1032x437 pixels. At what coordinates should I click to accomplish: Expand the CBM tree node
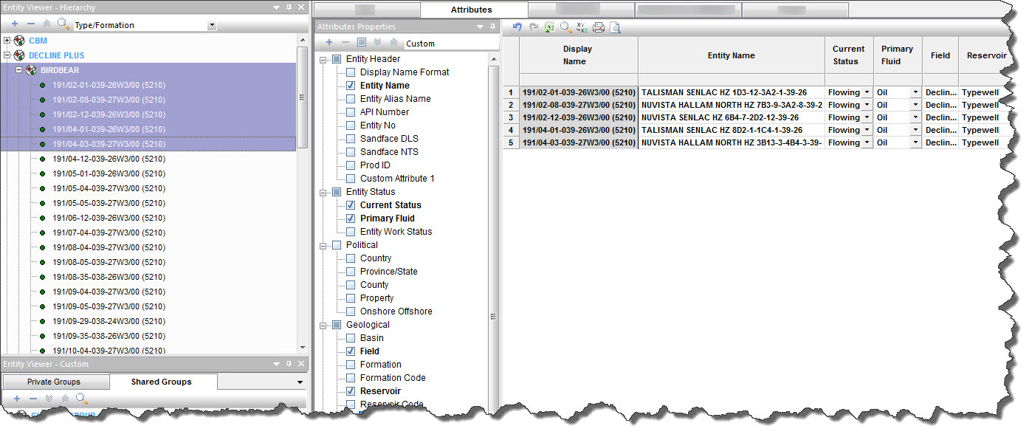coord(6,41)
